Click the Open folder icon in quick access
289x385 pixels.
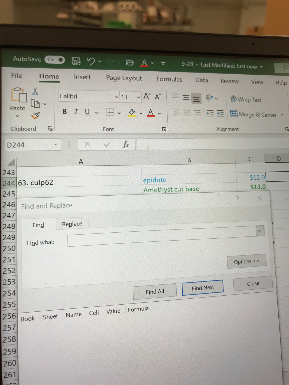130,63
